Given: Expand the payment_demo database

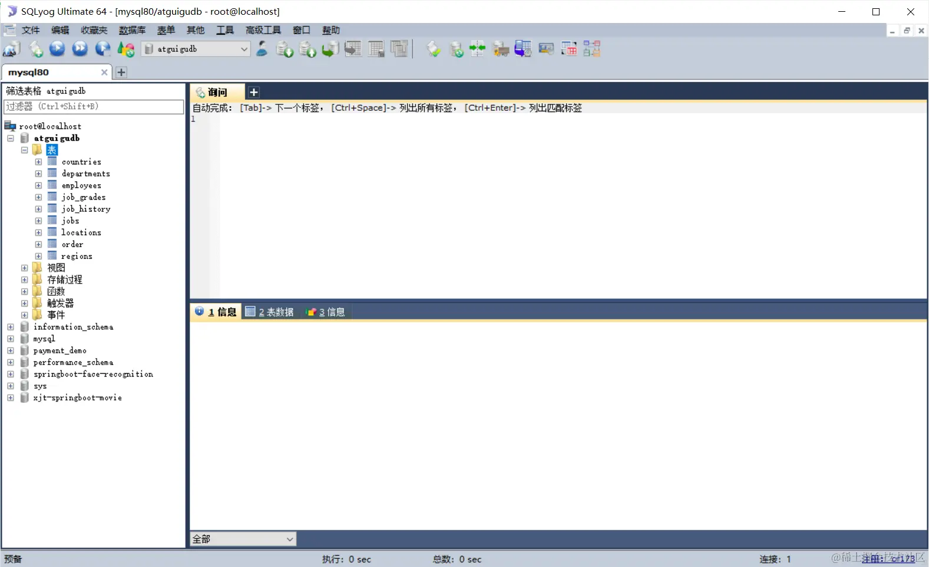Looking at the screenshot, I should click(x=11, y=350).
